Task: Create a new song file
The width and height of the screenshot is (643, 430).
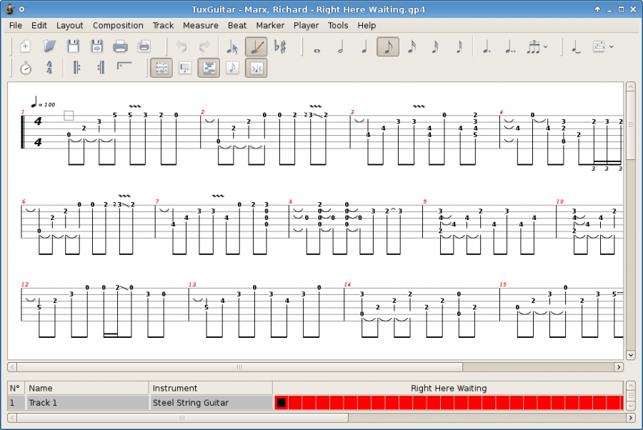Action: [26, 46]
